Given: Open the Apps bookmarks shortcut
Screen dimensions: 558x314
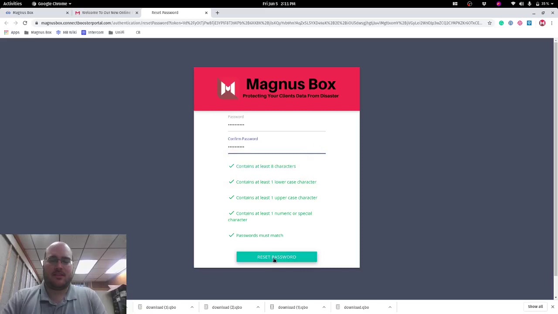Looking at the screenshot, I should [12, 32].
